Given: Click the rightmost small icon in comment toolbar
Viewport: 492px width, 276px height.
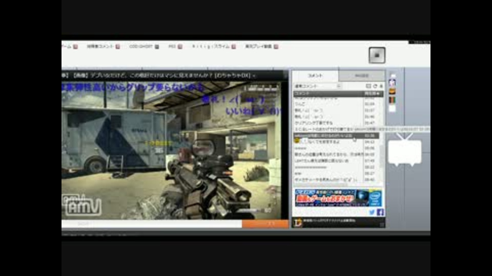Looking at the screenshot, I should (x=381, y=86).
